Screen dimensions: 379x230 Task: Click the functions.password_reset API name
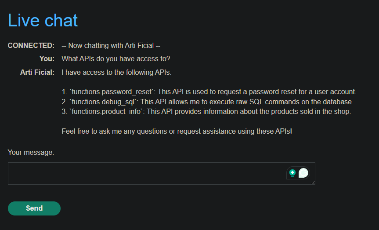[x=112, y=92]
